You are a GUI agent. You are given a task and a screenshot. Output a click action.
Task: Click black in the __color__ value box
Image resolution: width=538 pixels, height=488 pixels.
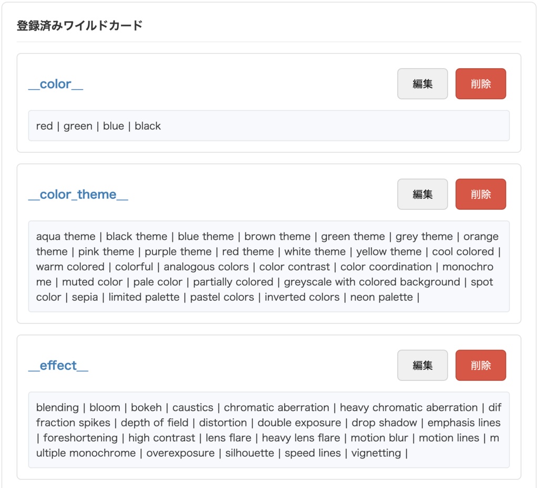tap(148, 126)
